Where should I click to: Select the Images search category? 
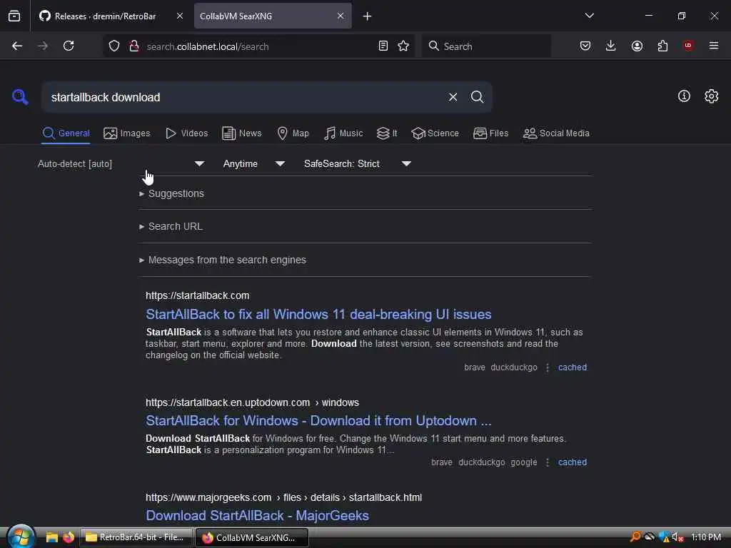pos(127,133)
